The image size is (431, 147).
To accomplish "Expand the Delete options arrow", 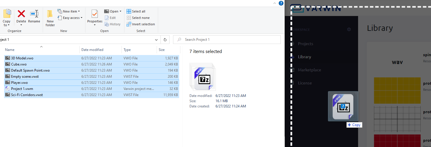I will pyautogui.click(x=21, y=25).
